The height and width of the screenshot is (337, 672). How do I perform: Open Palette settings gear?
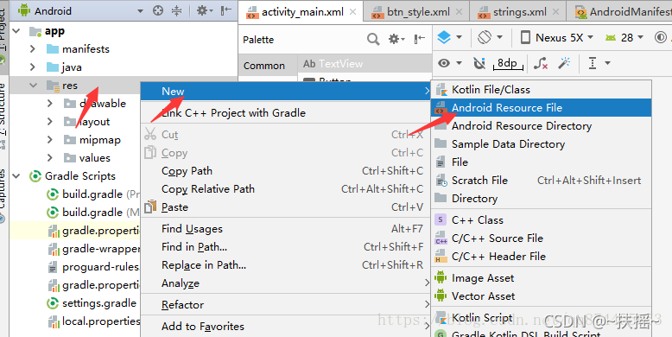pyautogui.click(x=396, y=40)
